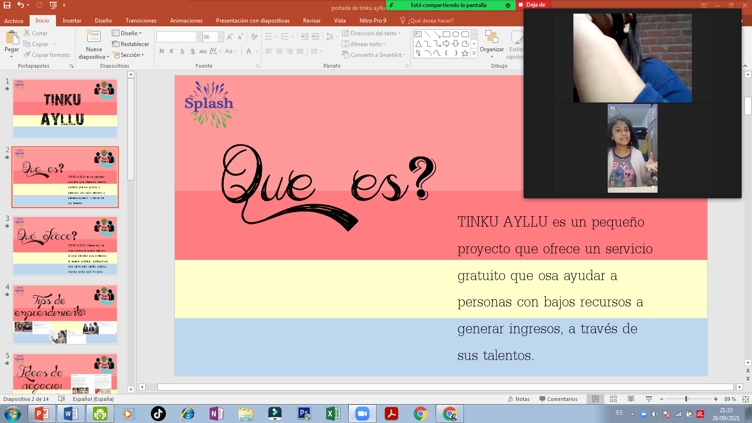Image resolution: width=752 pixels, height=423 pixels.
Task: Click the Pegar clipboard icon
Action: tap(11, 38)
